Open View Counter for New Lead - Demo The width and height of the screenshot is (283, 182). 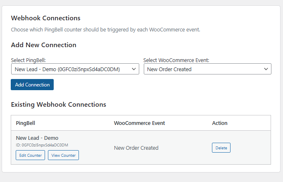click(63, 155)
